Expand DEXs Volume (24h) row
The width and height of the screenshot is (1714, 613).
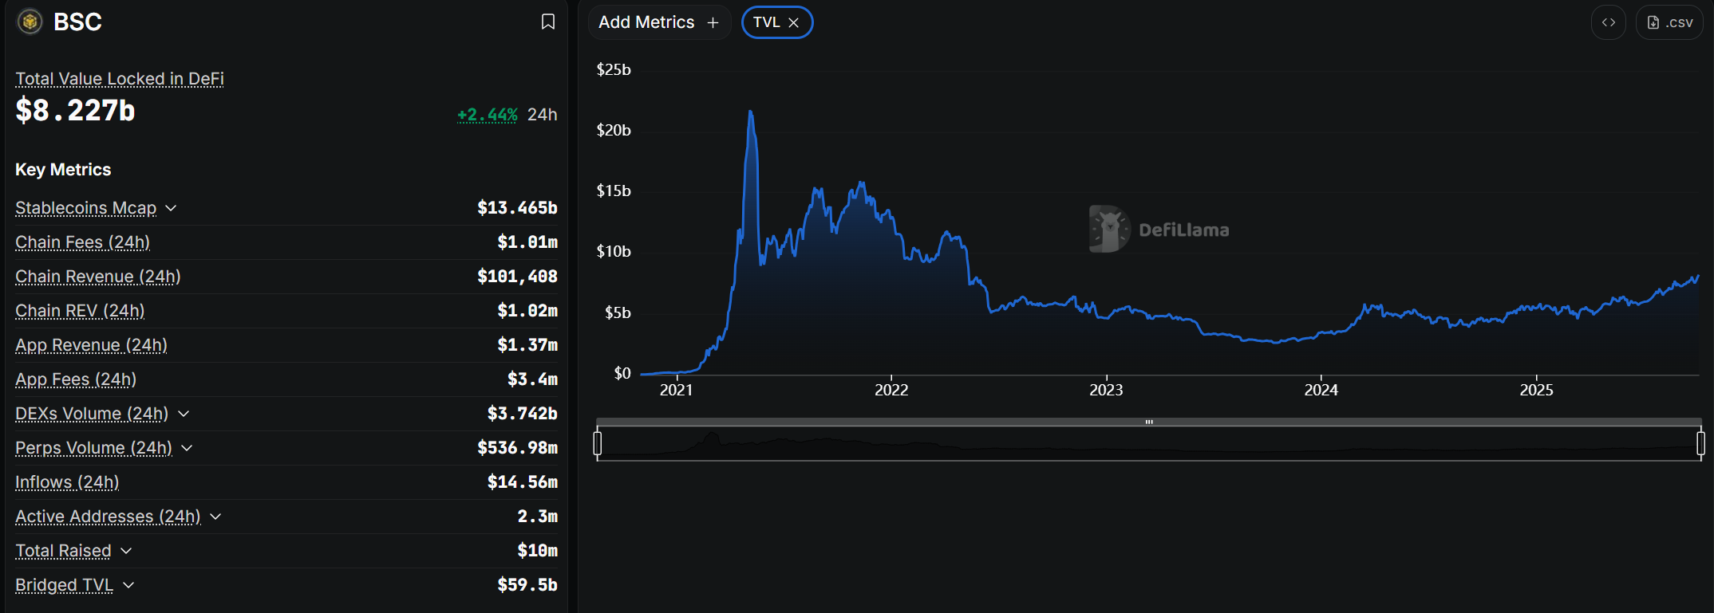pos(184,414)
